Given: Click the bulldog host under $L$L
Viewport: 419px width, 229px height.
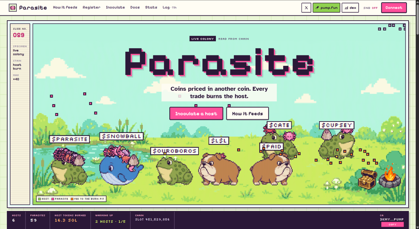Looking at the screenshot, I should pyautogui.click(x=219, y=169).
